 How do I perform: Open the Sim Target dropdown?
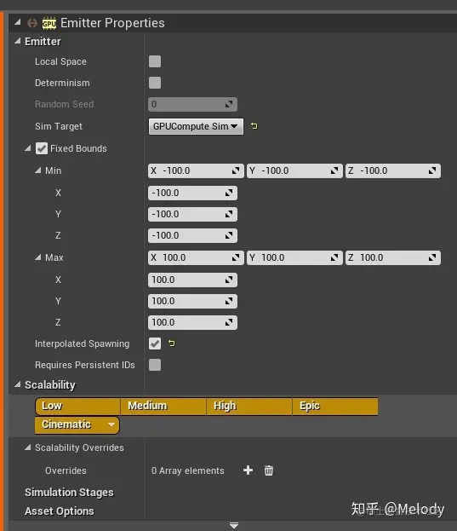[196, 126]
